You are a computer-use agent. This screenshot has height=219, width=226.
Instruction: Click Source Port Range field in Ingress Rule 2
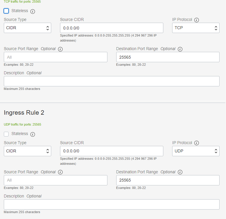pyautogui.click(x=56, y=180)
